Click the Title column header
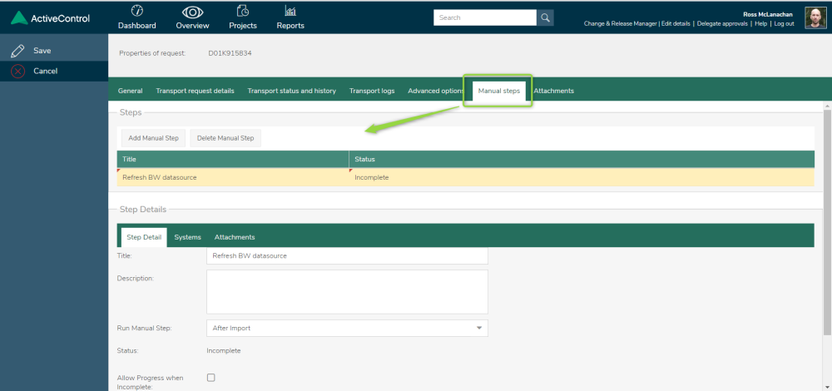832x391 pixels. [x=232, y=159]
